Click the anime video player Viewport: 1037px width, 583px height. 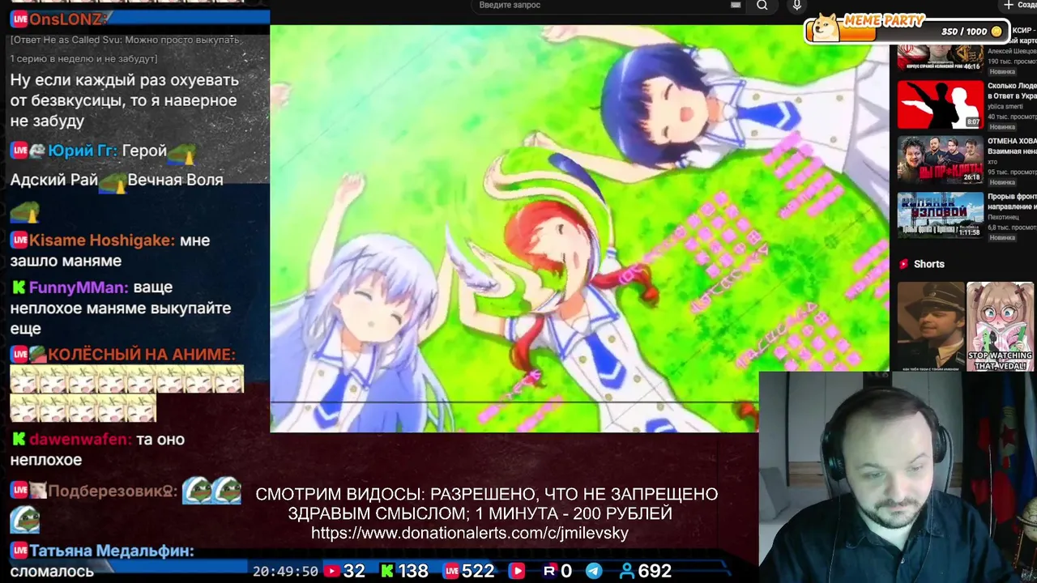579,227
